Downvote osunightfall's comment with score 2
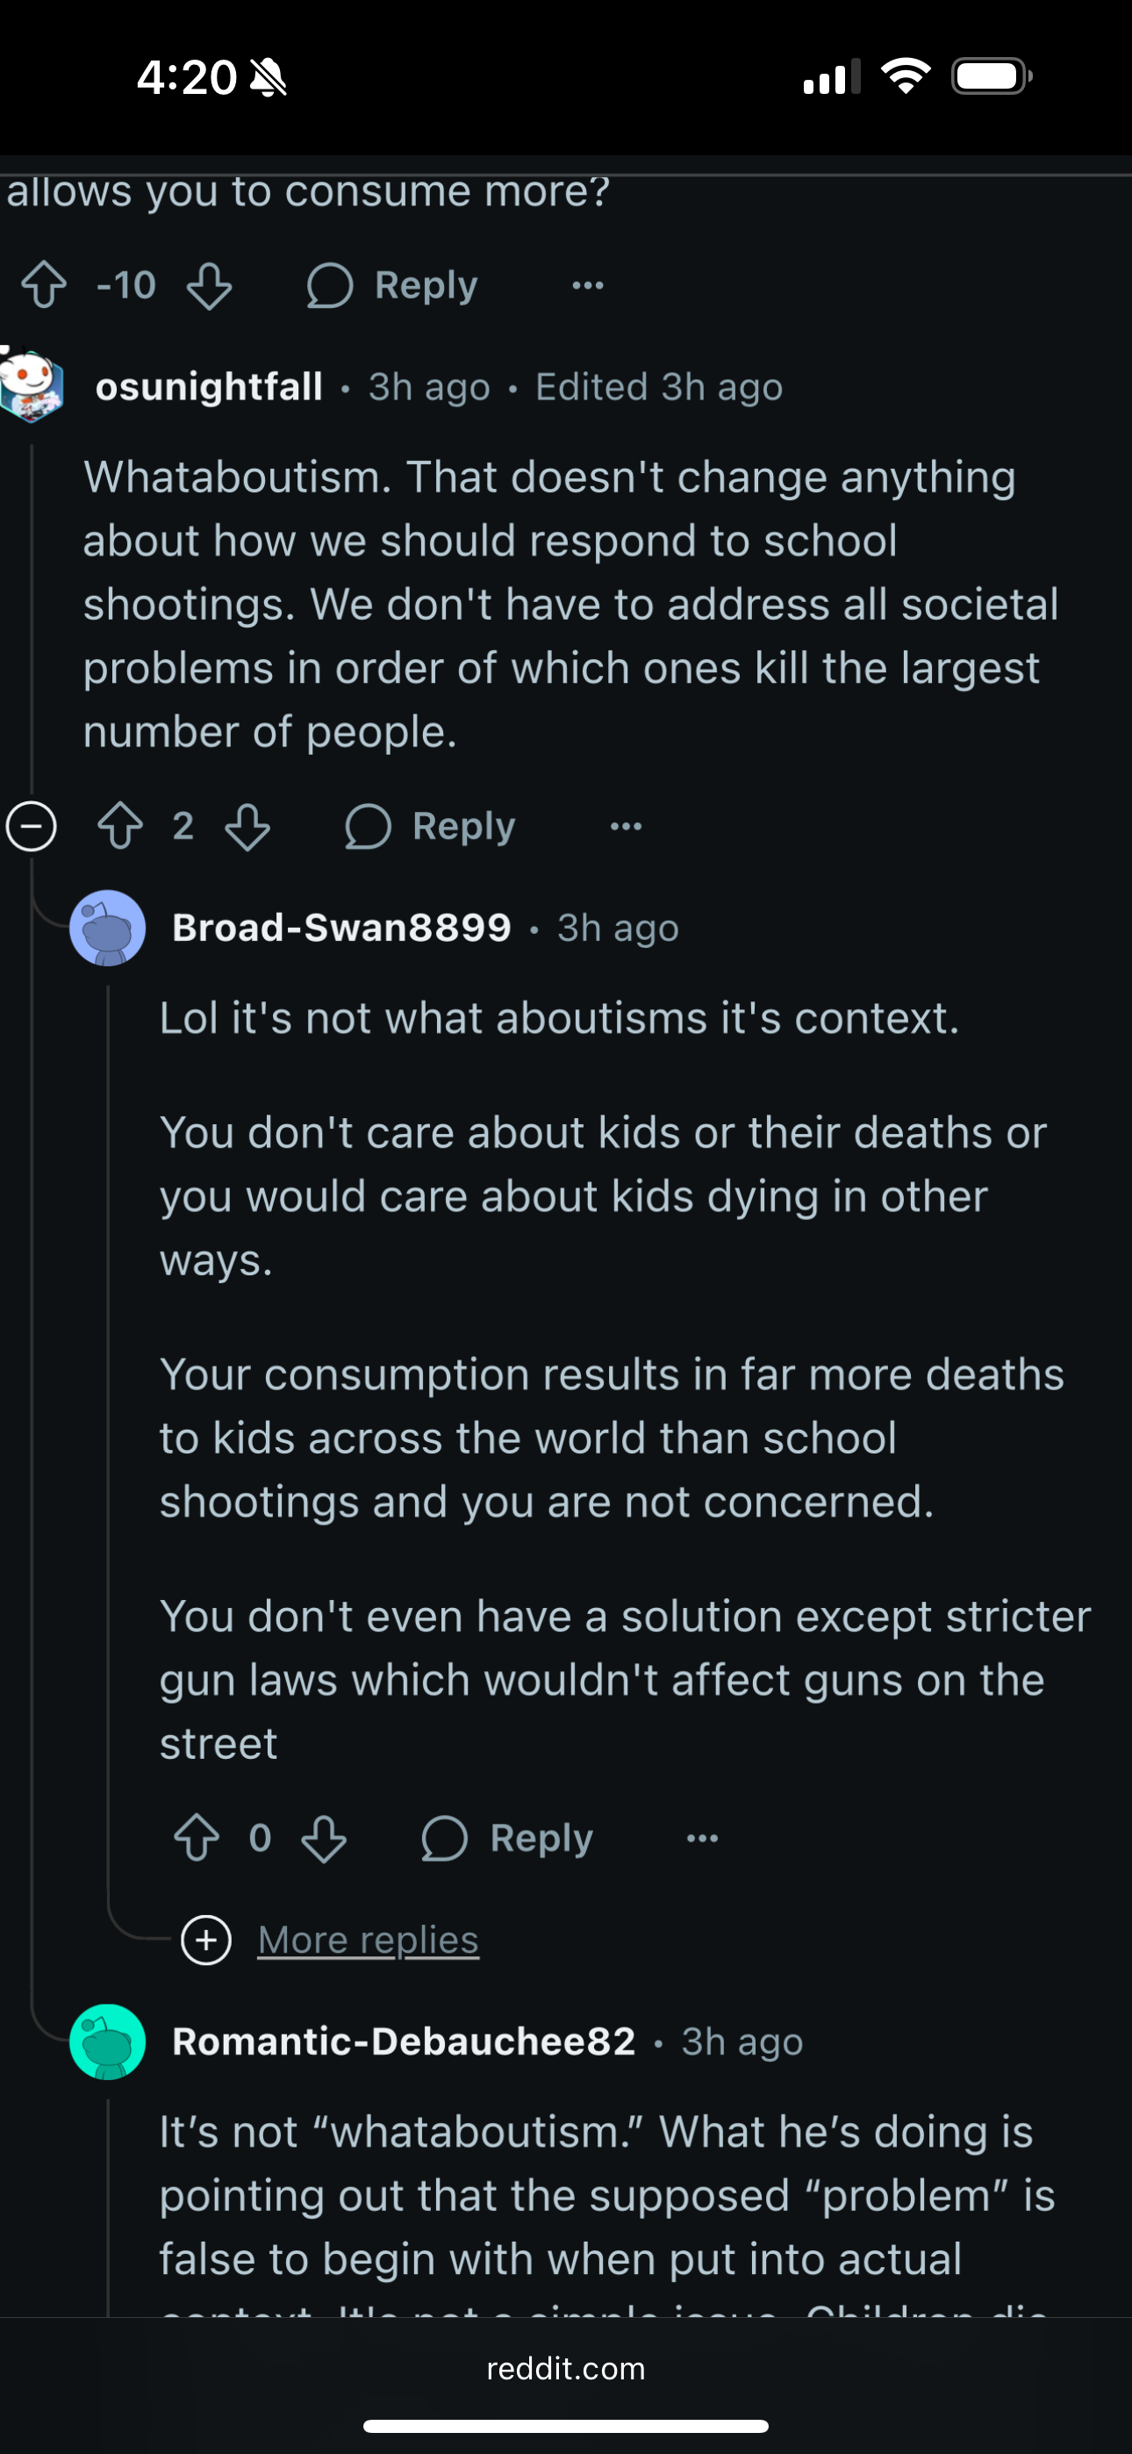Screen dimensions: 1132x2454 point(247,826)
